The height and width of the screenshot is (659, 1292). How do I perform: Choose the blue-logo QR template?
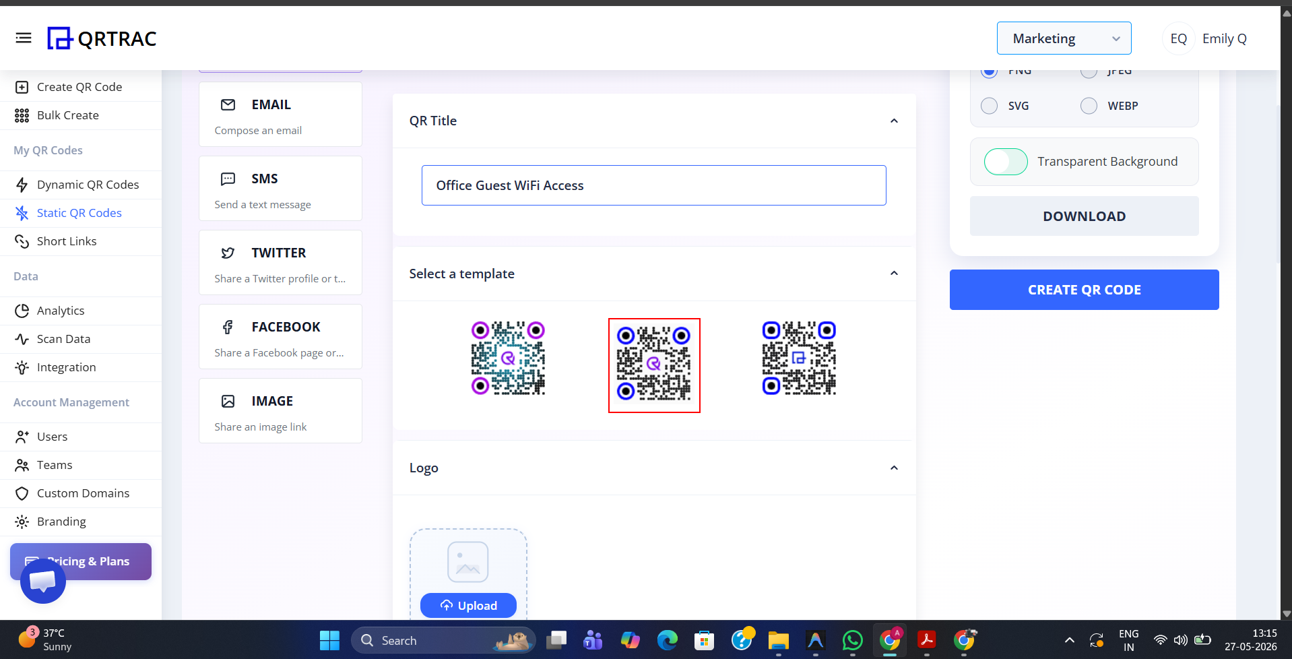pyautogui.click(x=799, y=358)
